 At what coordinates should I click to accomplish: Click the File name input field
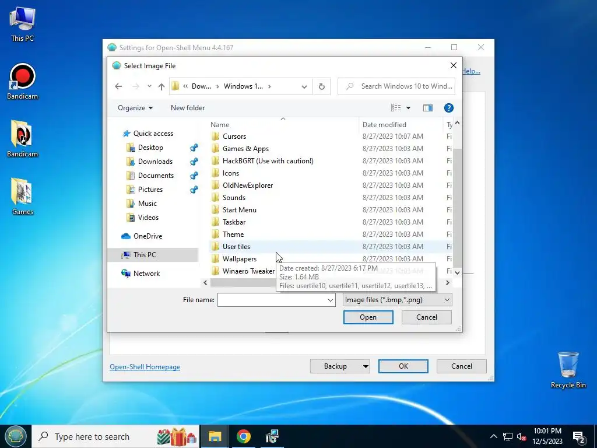click(x=272, y=300)
